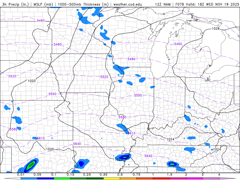Click the 1020 isobar label over Nebraska
Viewport: 240px width, 180px height.
click(x=32, y=81)
